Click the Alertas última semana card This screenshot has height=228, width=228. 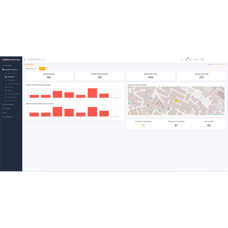(100, 76)
